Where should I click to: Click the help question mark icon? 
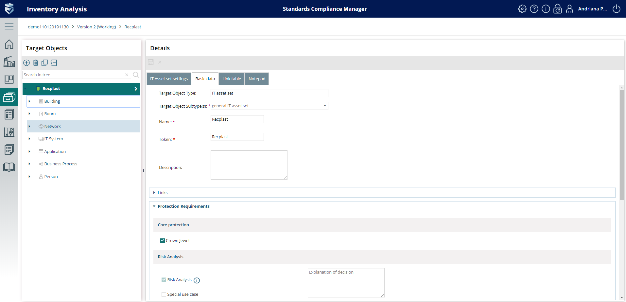point(534,9)
